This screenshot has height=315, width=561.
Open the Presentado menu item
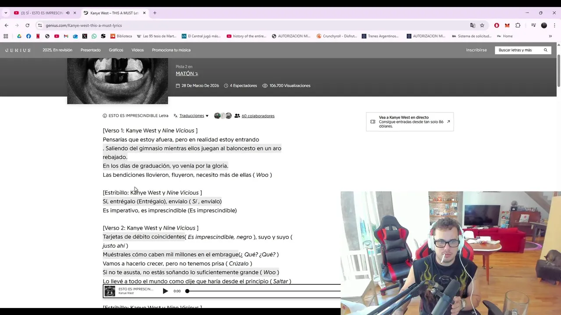point(90,50)
